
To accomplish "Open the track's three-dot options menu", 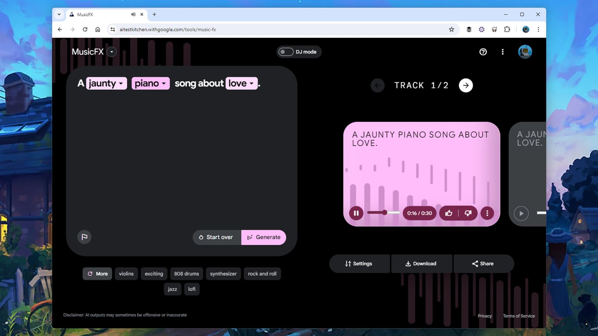I will point(487,213).
